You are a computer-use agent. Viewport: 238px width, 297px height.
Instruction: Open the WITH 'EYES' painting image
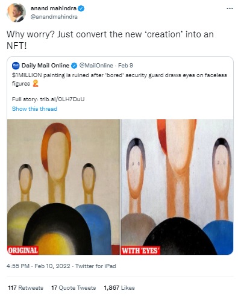click(x=177, y=187)
